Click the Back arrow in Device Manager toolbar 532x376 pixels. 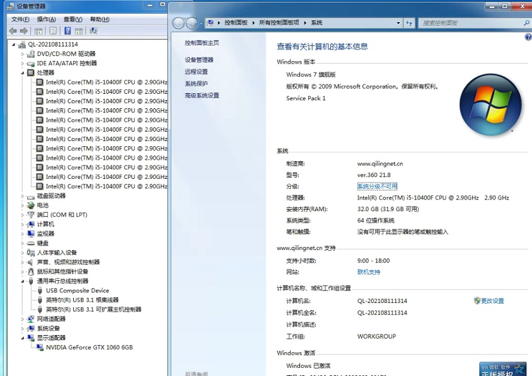coord(13,31)
